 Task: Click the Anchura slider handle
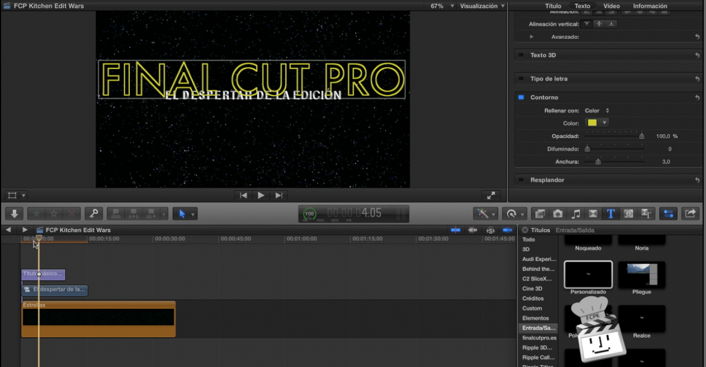(598, 162)
